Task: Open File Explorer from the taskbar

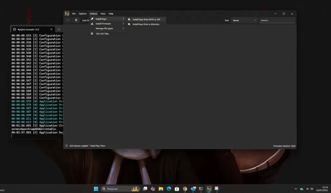Action: click(x=161, y=189)
